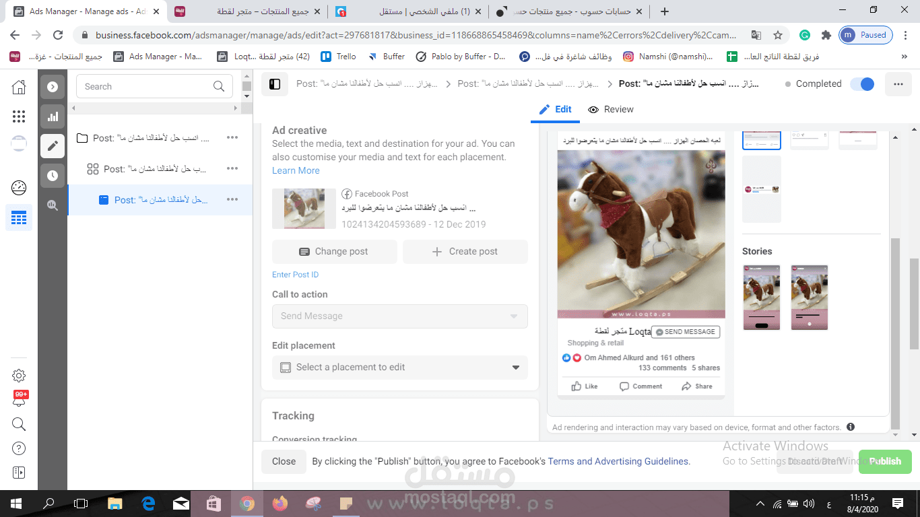Select the second Stories preview thumbnail
This screenshot has width=920, height=517.
tap(810, 298)
